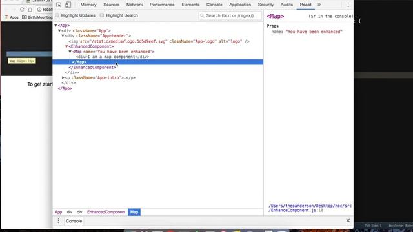The image size is (413, 232).
Task: Select the closing </Map> tag row
Action: click(157, 62)
